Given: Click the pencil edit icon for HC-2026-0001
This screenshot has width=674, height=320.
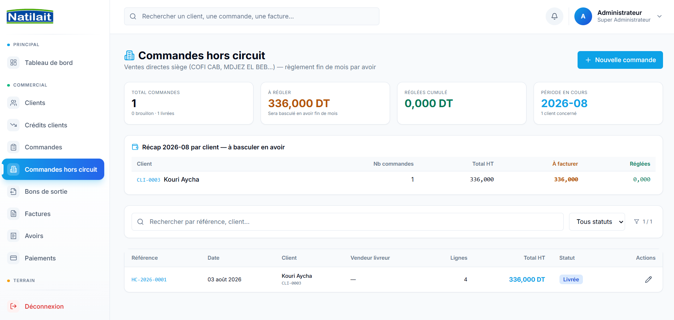Looking at the screenshot, I should (x=648, y=280).
